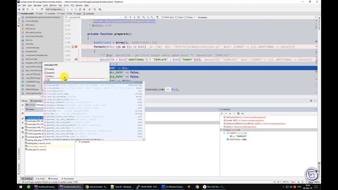Click plus icon to add new watch
Viewport: 338px width, 190px height.
pyautogui.click(x=222, y=113)
